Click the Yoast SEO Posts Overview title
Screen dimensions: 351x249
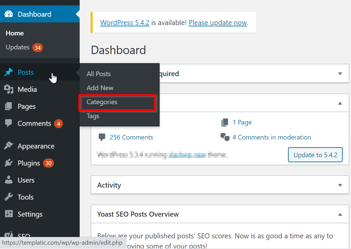pos(138,214)
